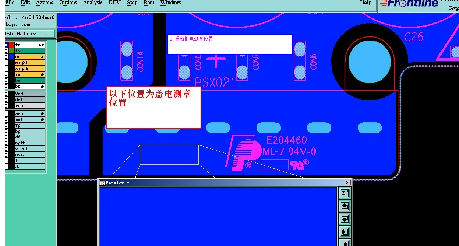This screenshot has height=246, width=459.
Task: Select the ss layer name
Action: click(29, 74)
